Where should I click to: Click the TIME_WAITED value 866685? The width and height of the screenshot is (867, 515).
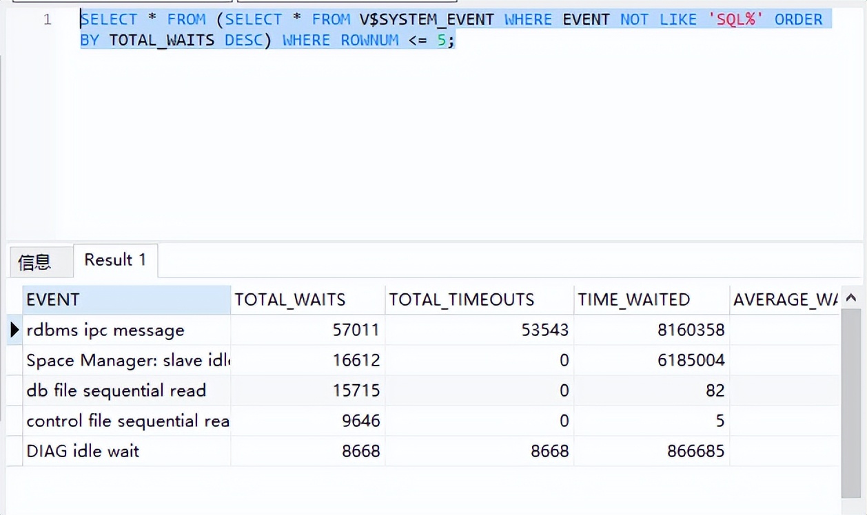pos(695,451)
